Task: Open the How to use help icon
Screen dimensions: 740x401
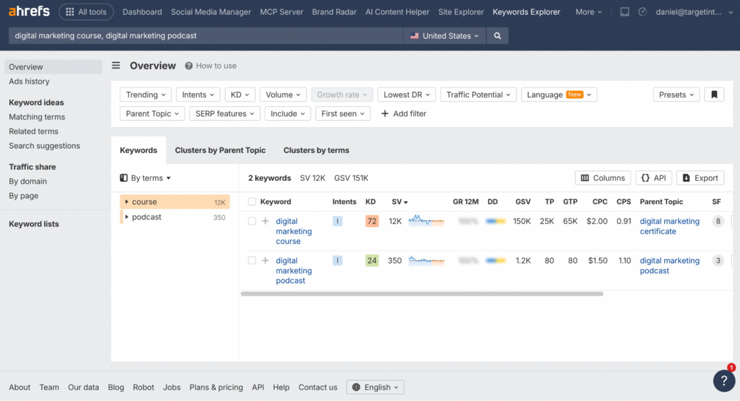Action: [189, 66]
